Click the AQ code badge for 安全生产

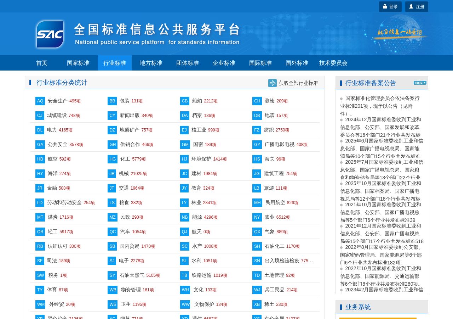40,101
